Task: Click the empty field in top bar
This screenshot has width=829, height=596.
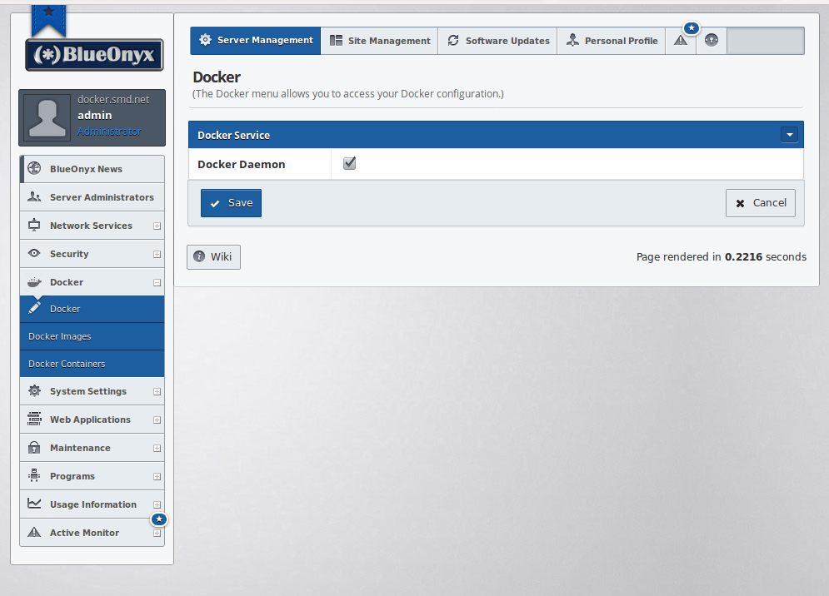Action: (x=766, y=41)
